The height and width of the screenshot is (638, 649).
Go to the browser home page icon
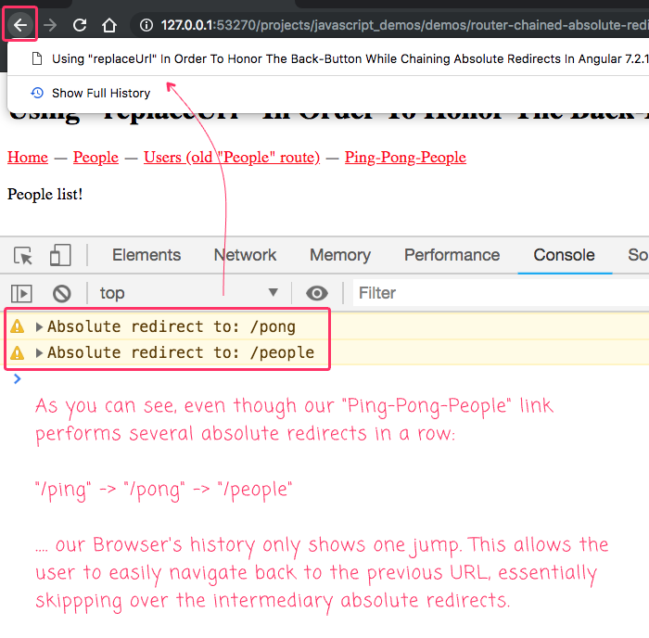(x=109, y=25)
